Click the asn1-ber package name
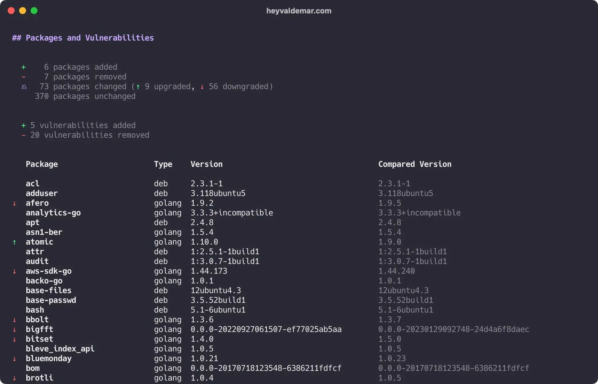The image size is (598, 384). point(44,232)
